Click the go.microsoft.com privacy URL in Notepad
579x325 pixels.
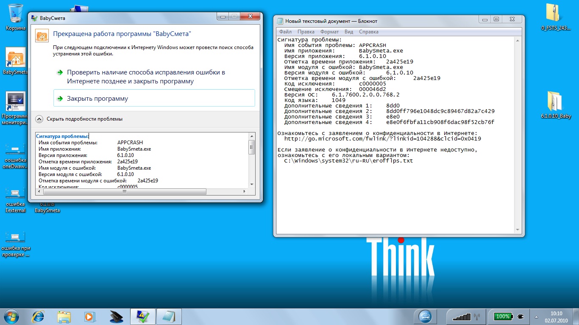click(382, 139)
